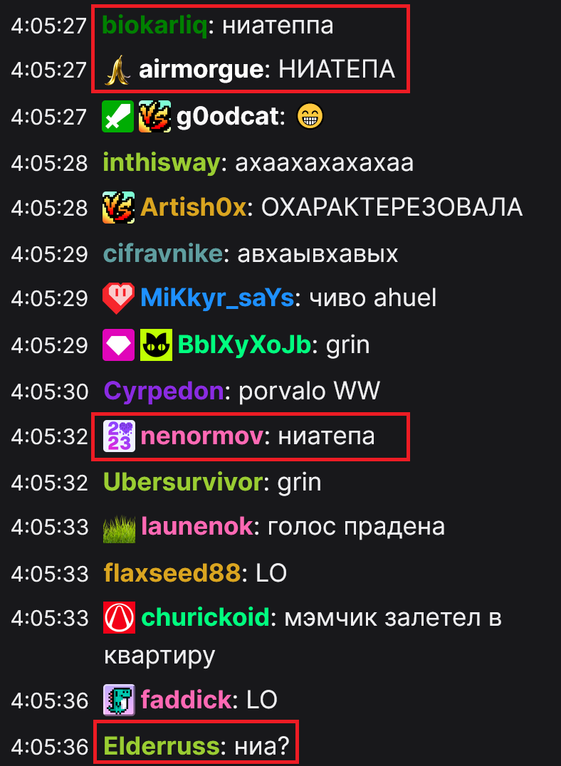Click the red pixel heart badge by MiKkyr_saYs

point(118,298)
